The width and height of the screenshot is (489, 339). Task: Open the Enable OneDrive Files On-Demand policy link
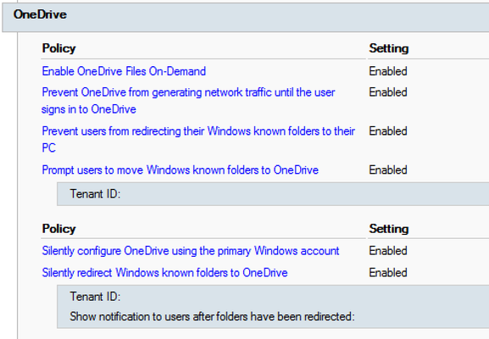coord(124,71)
